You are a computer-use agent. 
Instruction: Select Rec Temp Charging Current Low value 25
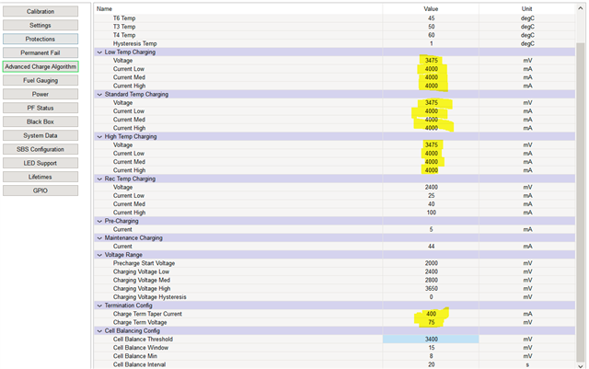point(431,196)
